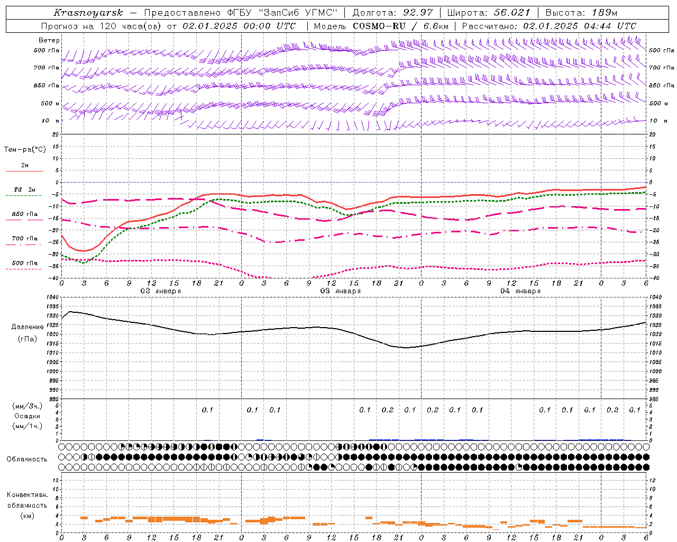Screen dimensions: 677x542
Task: Click the "2м" temperature legend entry
Action: coord(25,166)
